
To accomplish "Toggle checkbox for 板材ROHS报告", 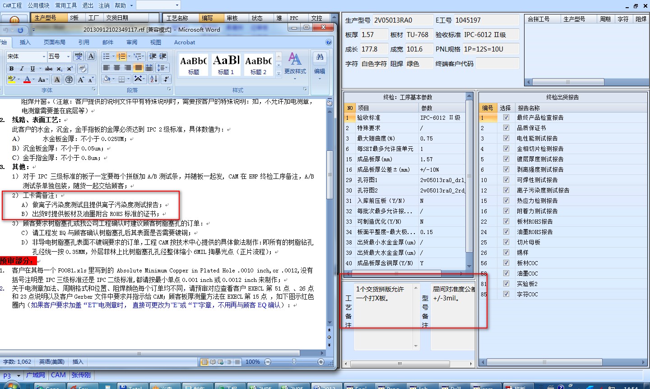I will 506,221.
